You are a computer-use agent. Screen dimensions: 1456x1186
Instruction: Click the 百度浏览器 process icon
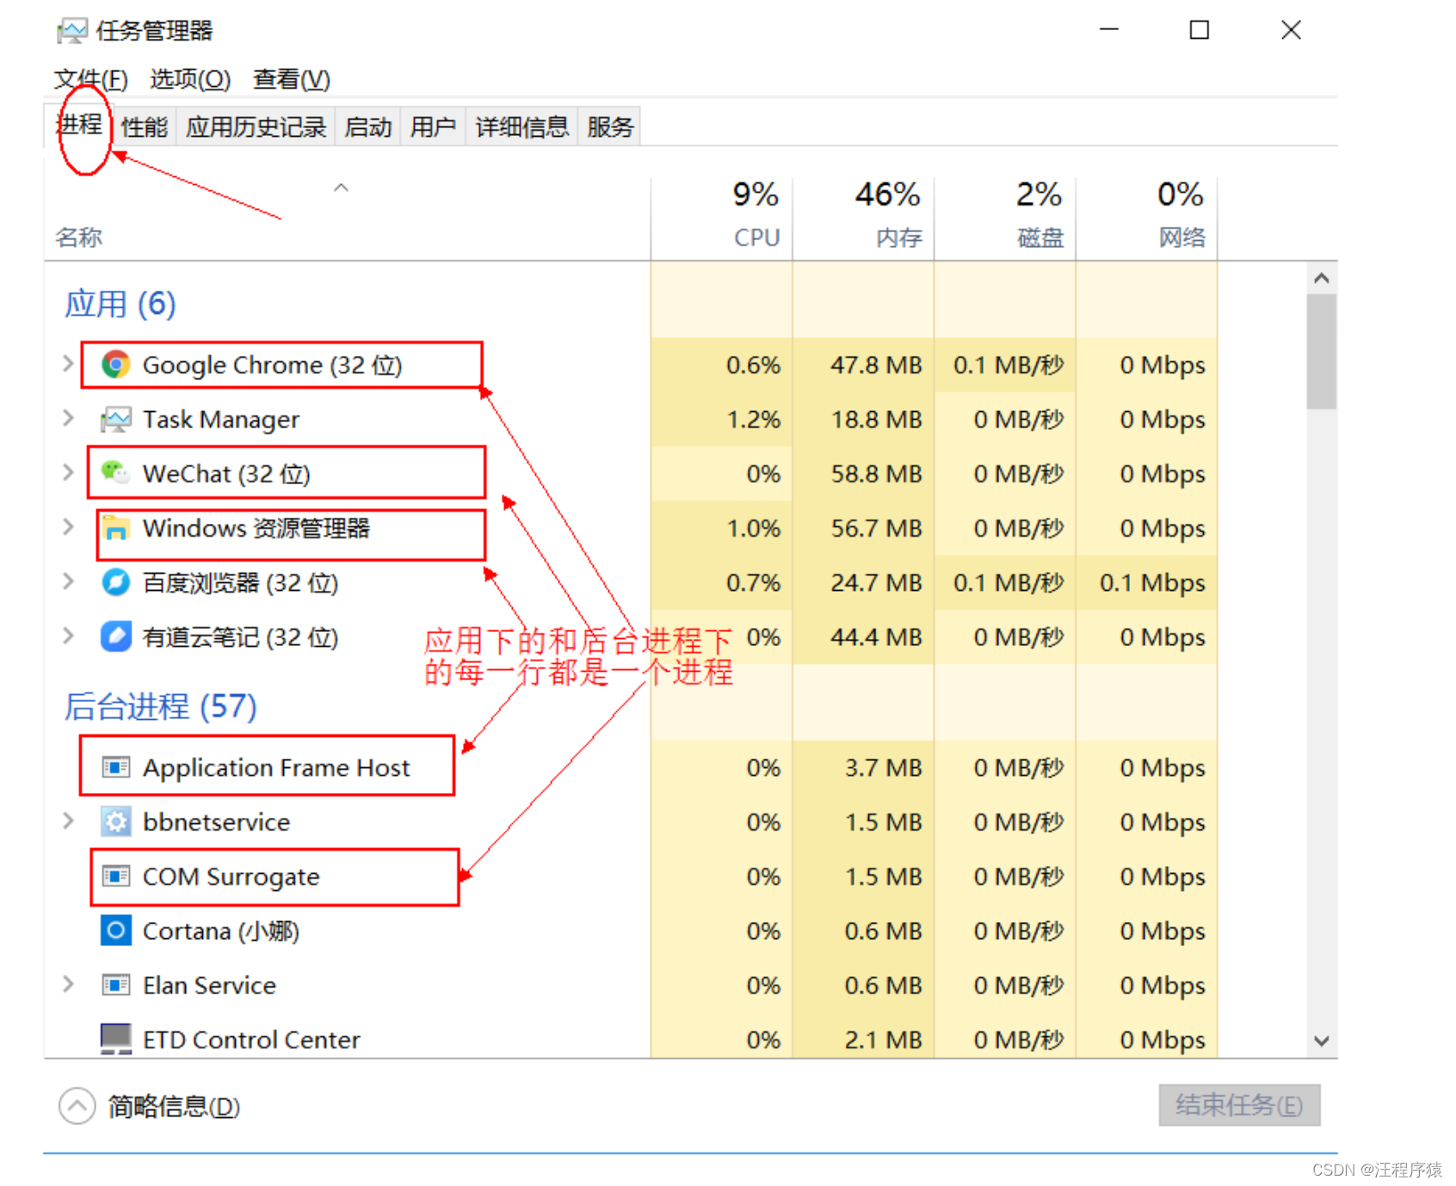[x=115, y=582]
